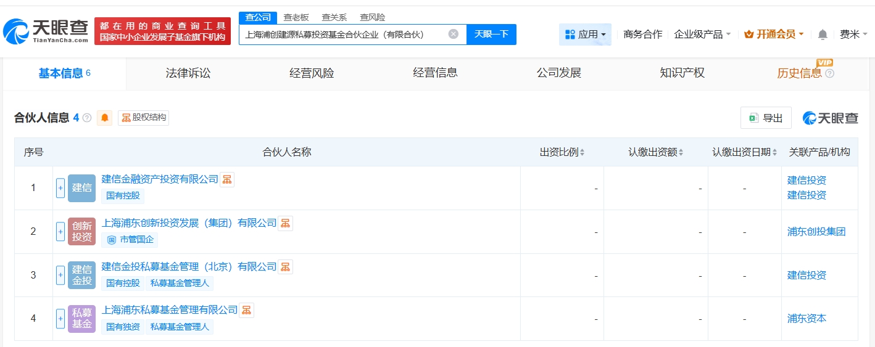The image size is (875, 347).
Task: Expand row 4 for 上海浦东私募基金管理有限公司
Action: point(60,319)
